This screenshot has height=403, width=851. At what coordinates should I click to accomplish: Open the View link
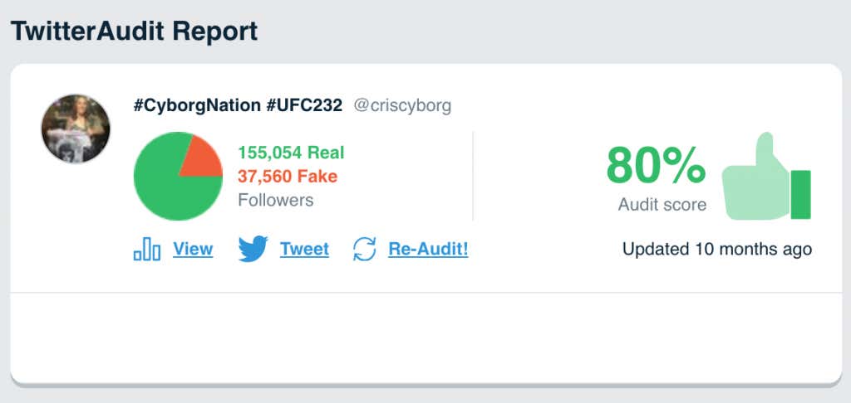tap(193, 249)
